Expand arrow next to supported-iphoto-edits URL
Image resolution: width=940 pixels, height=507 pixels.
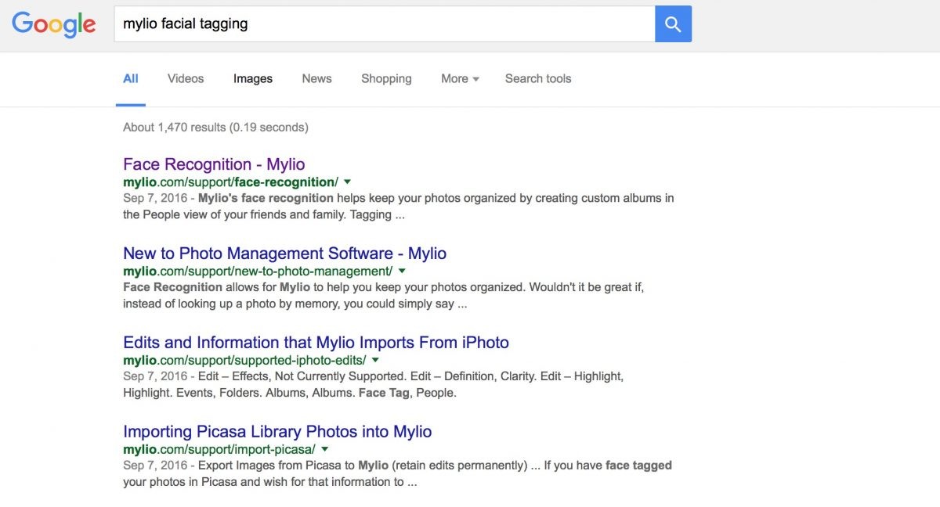pos(375,361)
